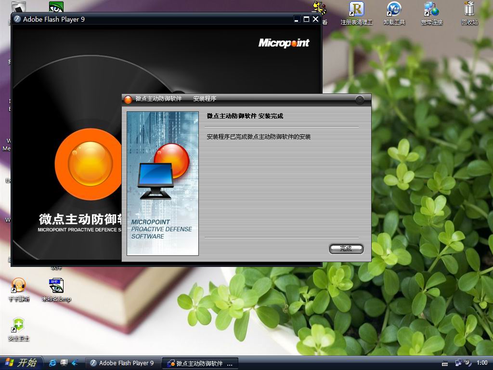Close the Adobe Flash Player 9 window
This screenshot has width=493, height=370.
[x=316, y=19]
